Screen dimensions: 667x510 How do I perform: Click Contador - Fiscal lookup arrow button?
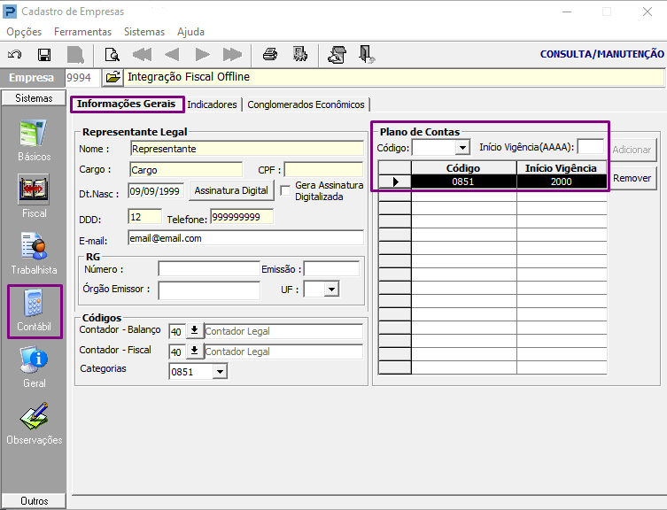(194, 351)
